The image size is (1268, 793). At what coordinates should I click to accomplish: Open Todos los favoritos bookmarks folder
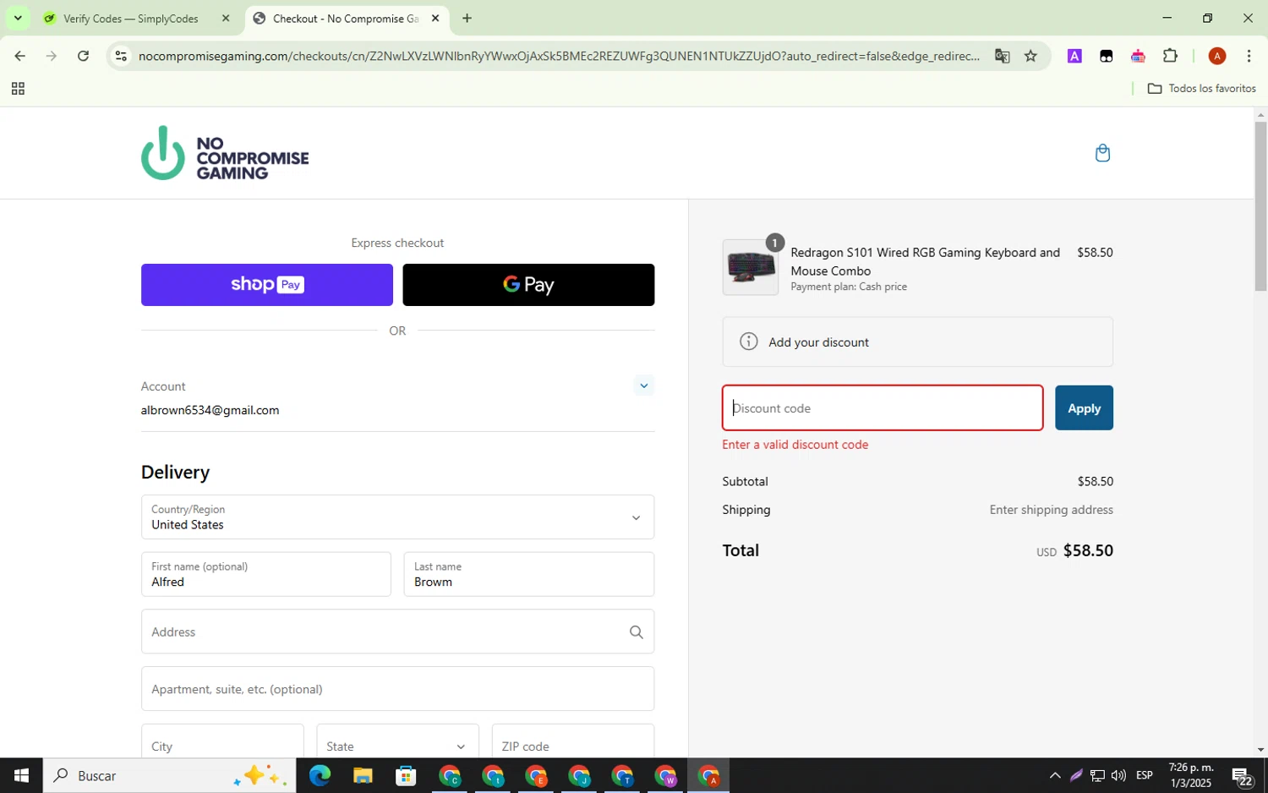[x=1201, y=89]
